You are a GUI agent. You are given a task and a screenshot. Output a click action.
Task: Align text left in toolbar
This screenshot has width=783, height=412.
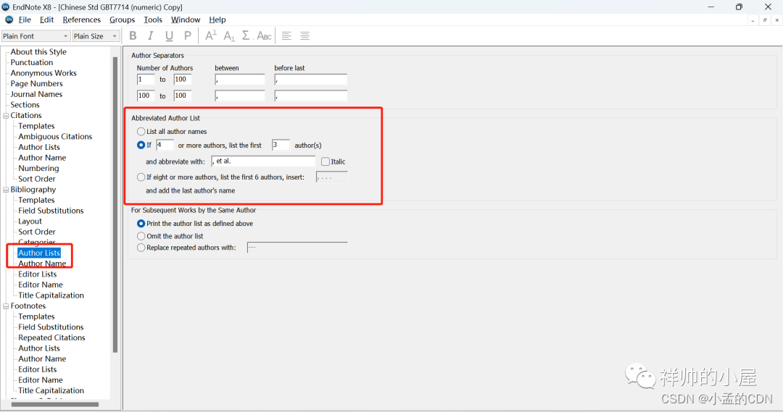pyautogui.click(x=286, y=36)
